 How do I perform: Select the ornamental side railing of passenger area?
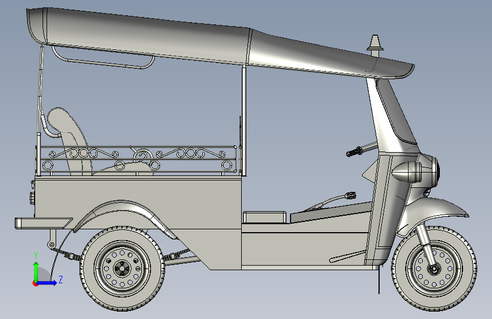coord(137,159)
